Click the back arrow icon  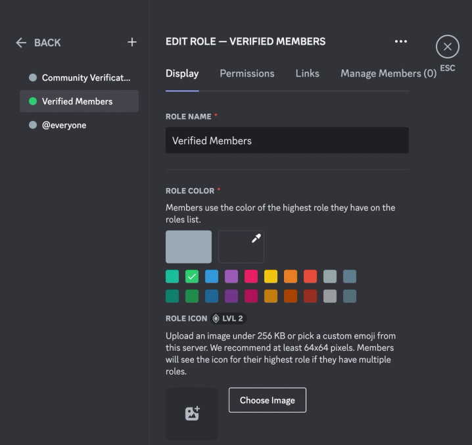coord(21,43)
